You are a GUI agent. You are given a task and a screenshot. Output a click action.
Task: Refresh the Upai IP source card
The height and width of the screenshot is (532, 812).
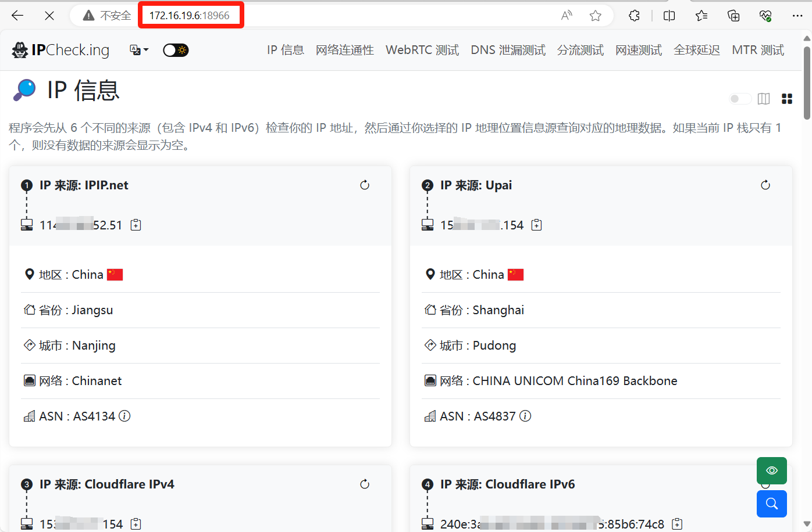click(765, 185)
